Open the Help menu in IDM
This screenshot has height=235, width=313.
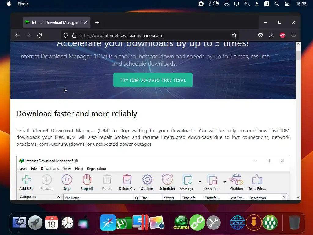point(79,169)
